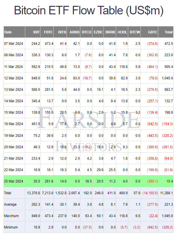Select the 21 Mar 2024 date cell

[x=14, y=158]
